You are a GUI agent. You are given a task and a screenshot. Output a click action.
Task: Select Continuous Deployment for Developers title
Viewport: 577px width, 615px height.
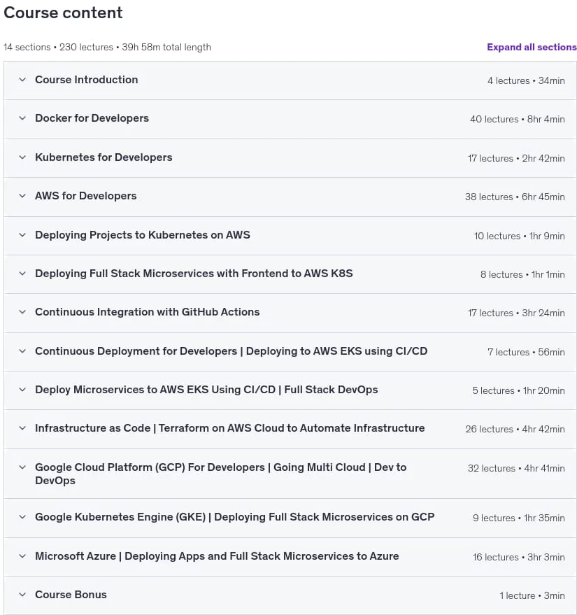[231, 351]
